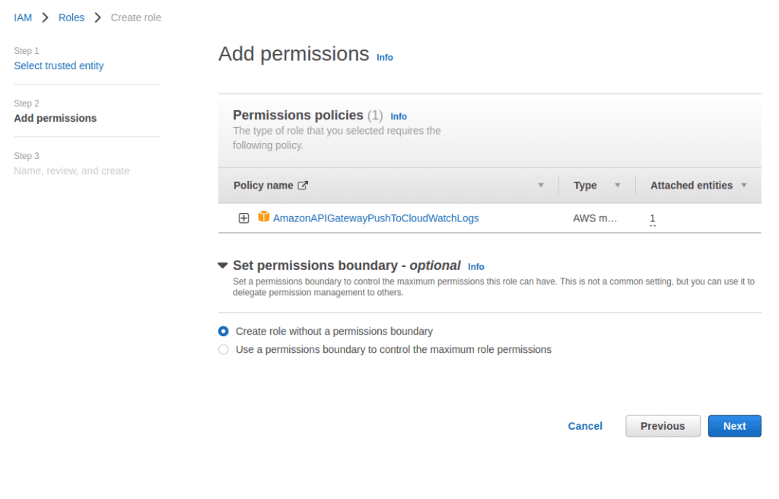Click Info next to Permissions policies
779x499 pixels.
399,116
